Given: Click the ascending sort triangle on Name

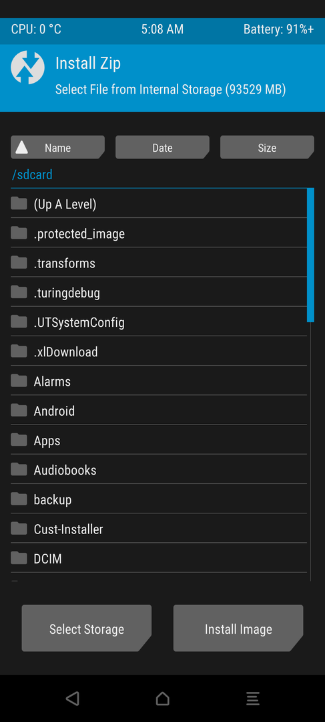Looking at the screenshot, I should (21, 147).
